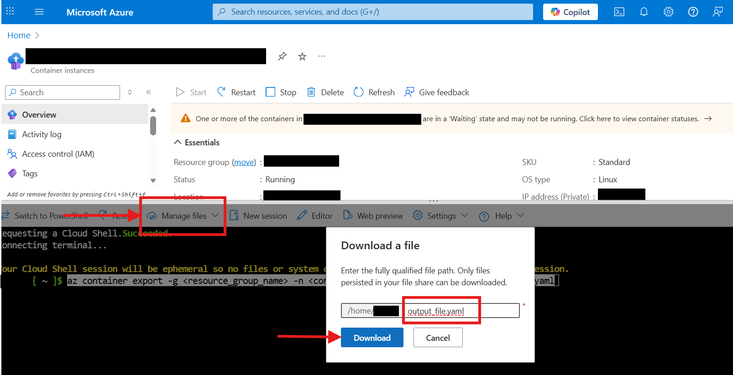This screenshot has width=733, height=375.
Task: Stop the container instance
Action: click(x=281, y=92)
